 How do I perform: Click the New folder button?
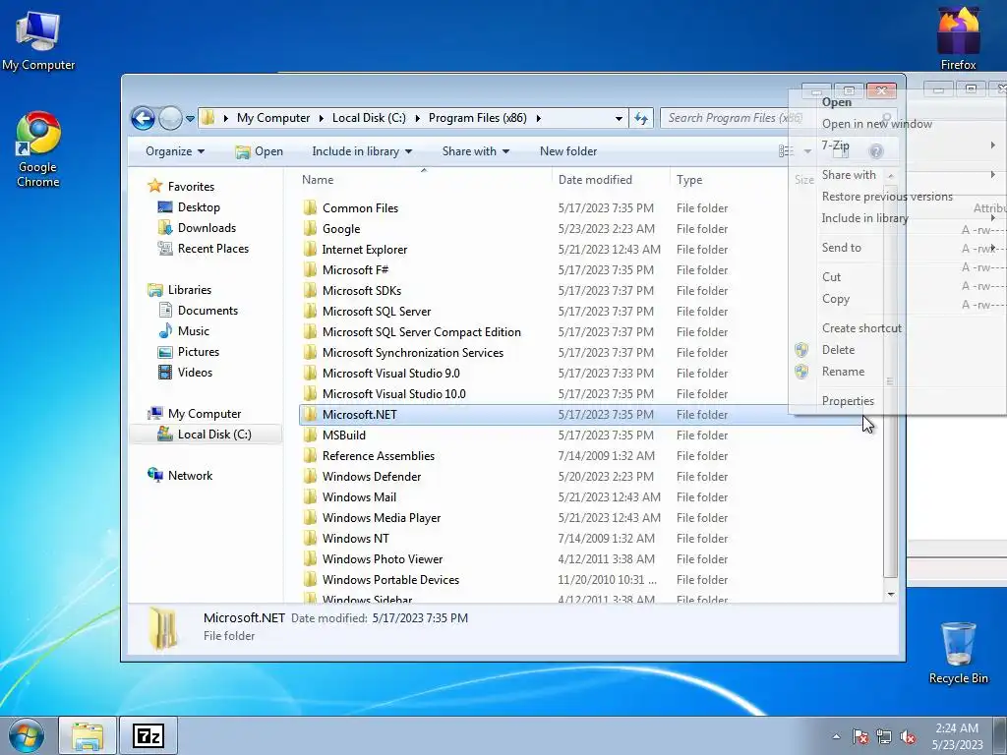[x=568, y=151]
